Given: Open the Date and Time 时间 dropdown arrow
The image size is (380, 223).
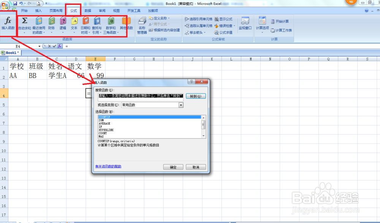Looking at the screenshot, I should pyautogui.click(x=89, y=33).
